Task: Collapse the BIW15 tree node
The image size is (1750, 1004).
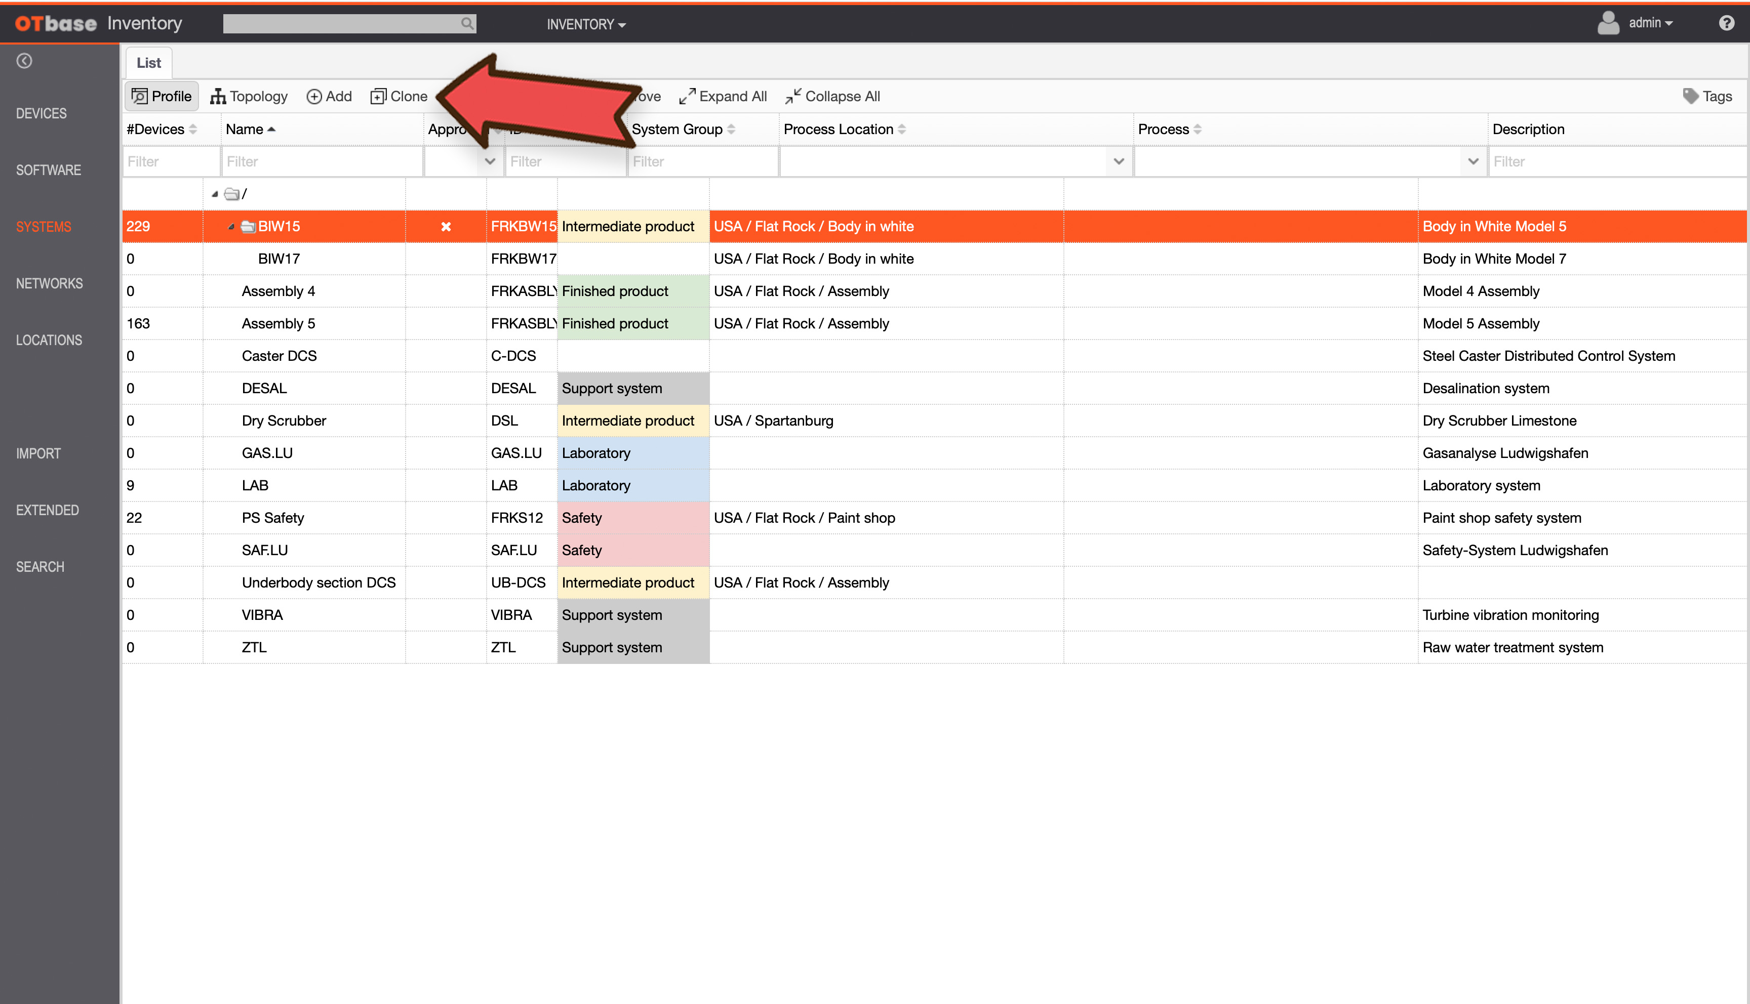Action: (231, 227)
